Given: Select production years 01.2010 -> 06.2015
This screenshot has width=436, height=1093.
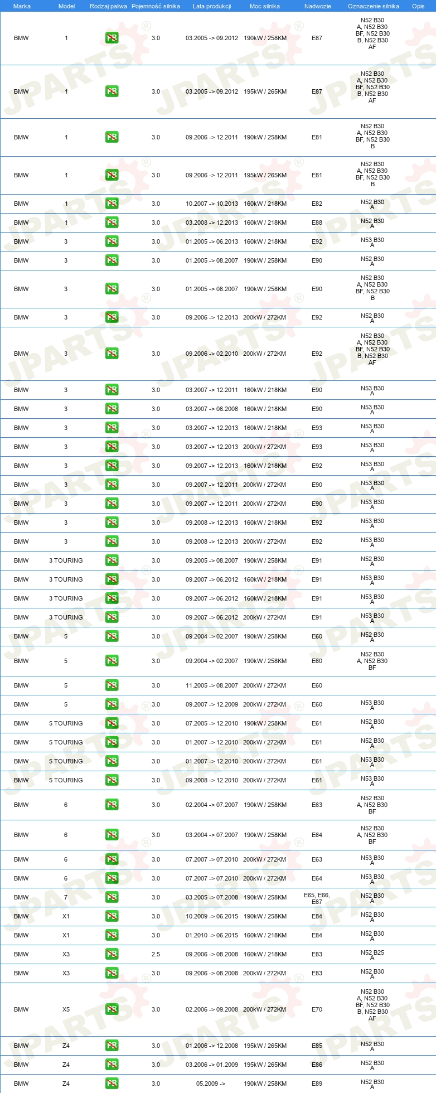Looking at the screenshot, I should coord(212,935).
